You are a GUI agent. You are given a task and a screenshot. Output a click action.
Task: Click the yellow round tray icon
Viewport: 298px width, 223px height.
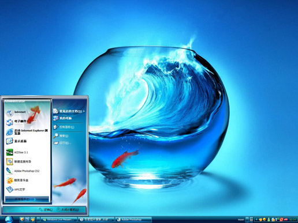point(265,220)
